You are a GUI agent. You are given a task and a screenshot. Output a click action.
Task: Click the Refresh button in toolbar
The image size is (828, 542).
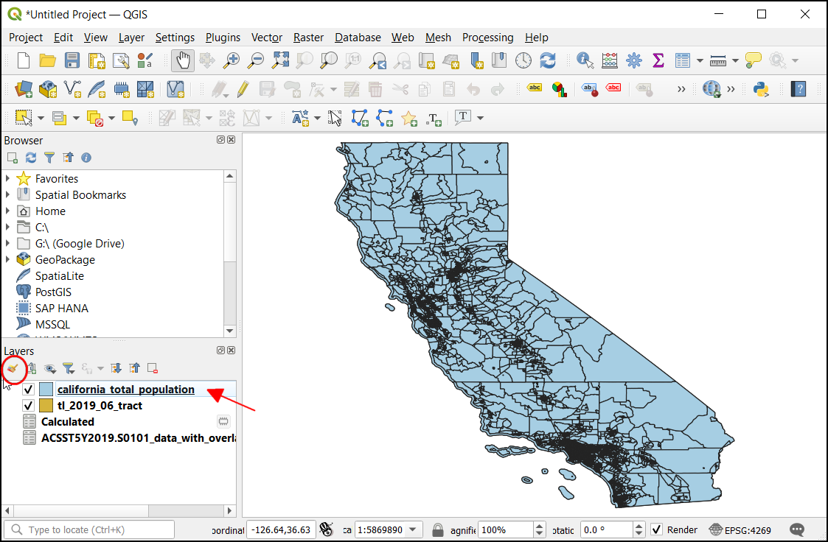[548, 60]
